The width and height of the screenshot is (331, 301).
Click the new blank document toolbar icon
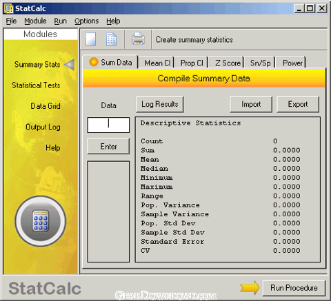pyautogui.click(x=90, y=39)
